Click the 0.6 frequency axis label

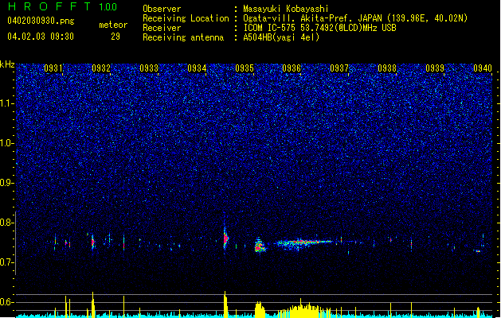[7, 302]
